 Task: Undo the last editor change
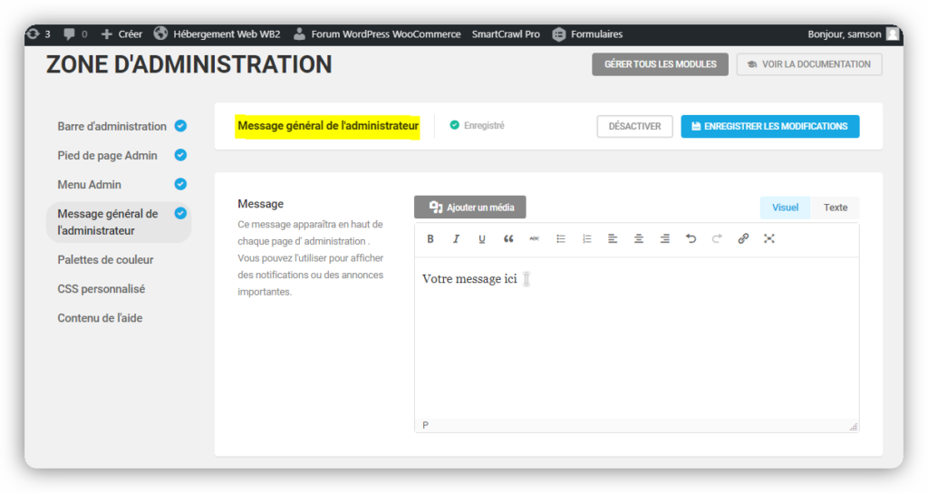pyautogui.click(x=691, y=239)
